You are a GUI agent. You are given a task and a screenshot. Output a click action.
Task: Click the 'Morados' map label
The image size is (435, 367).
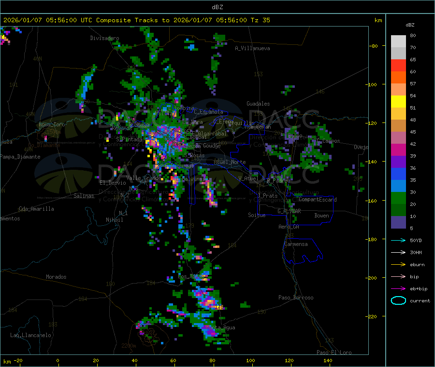click(x=56, y=277)
